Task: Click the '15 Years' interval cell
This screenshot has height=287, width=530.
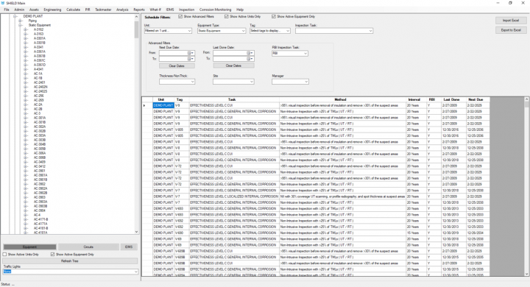Action: 417,233
